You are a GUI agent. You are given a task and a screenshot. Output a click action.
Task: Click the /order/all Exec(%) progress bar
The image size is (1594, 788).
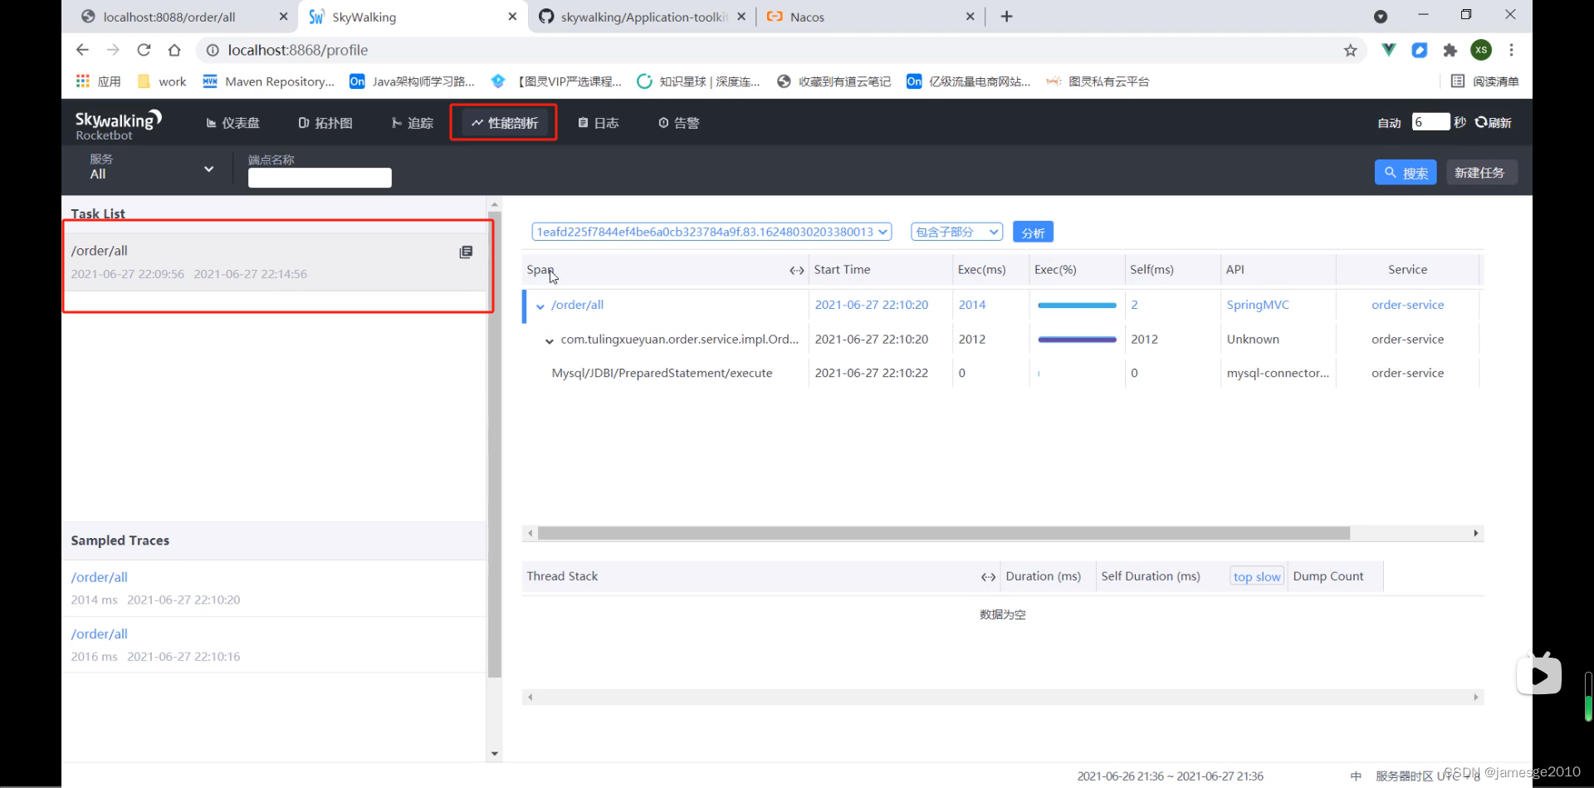click(1077, 306)
